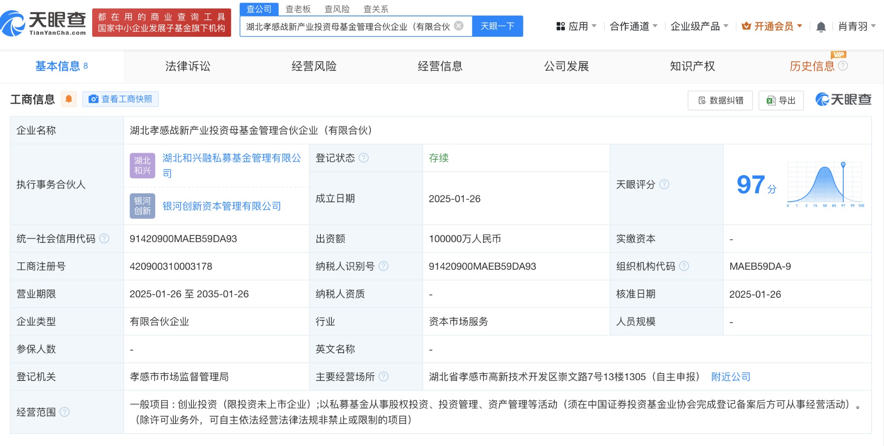The height and width of the screenshot is (446, 884).
Task: Click the orange alert bell beside 工商信息
Action: 69,99
